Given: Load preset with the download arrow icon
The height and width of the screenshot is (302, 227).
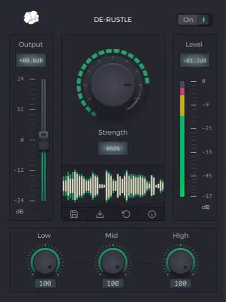Looking at the screenshot, I should [100, 214].
